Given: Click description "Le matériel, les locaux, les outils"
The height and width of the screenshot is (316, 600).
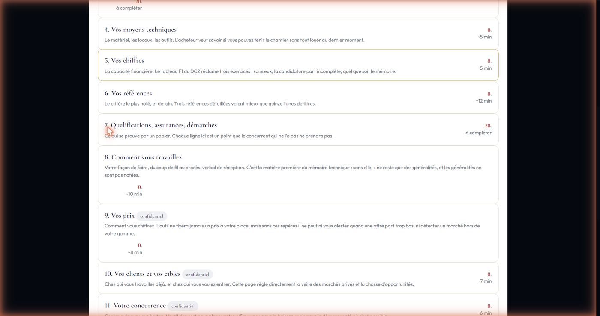Looking at the screenshot, I should (234, 40).
